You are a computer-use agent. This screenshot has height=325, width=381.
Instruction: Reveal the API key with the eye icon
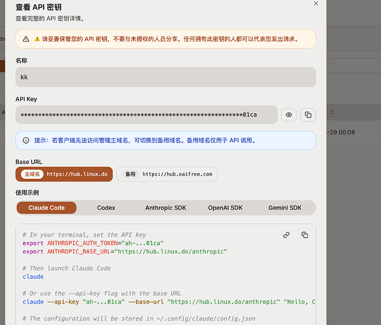(289, 114)
